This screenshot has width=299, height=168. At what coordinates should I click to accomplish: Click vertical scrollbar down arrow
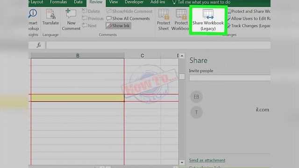[x=182, y=162]
